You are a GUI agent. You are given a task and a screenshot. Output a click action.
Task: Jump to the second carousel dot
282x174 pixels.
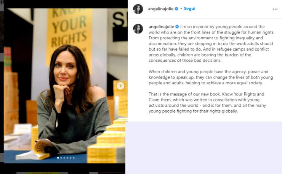[61, 158]
